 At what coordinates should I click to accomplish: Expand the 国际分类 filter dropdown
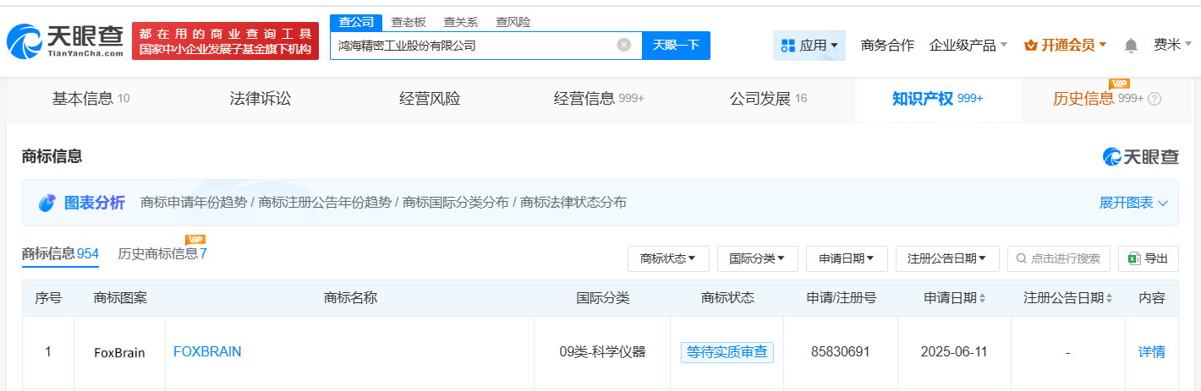click(757, 258)
